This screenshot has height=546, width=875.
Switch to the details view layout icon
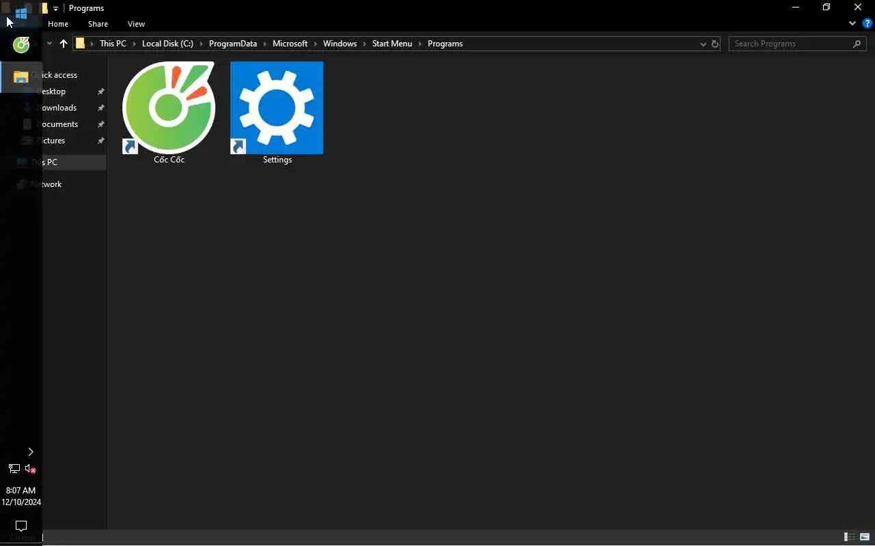(x=850, y=537)
